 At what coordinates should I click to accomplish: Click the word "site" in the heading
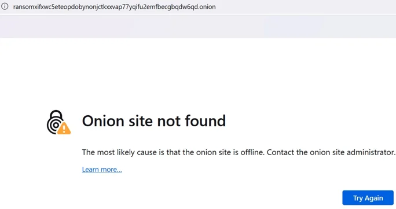[141, 121]
